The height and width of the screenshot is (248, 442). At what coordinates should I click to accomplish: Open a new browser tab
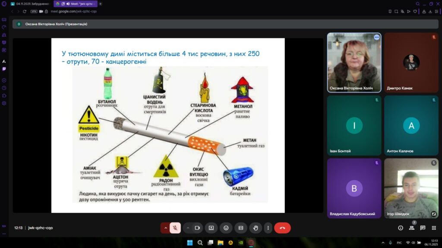pyautogui.click(x=101, y=3)
